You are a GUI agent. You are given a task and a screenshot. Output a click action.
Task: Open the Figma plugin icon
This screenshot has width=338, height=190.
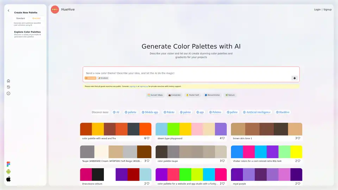pyautogui.click(x=8, y=164)
